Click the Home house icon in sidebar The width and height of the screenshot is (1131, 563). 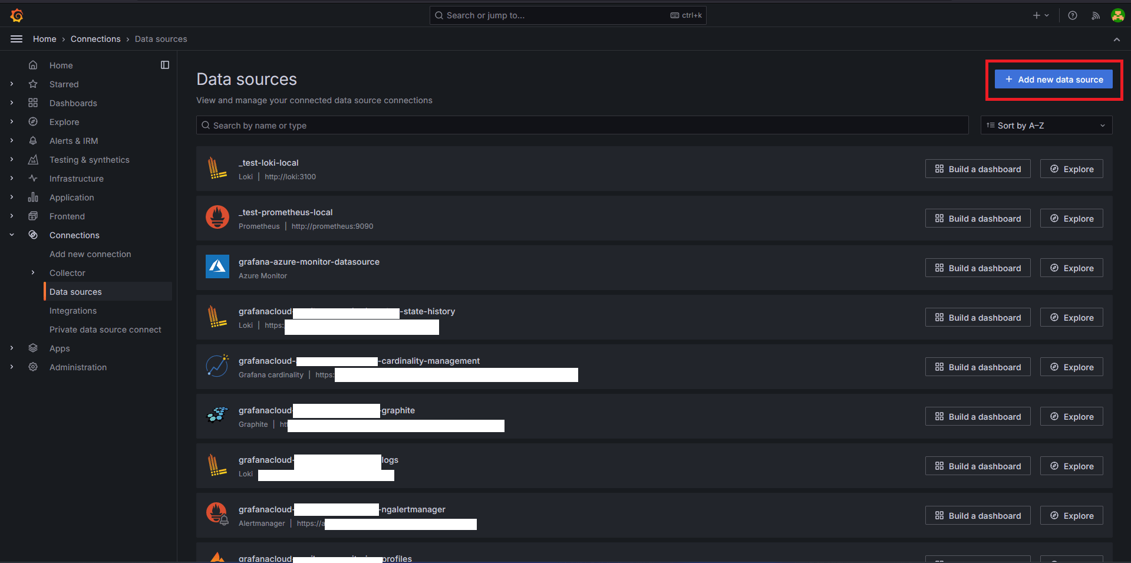click(33, 65)
